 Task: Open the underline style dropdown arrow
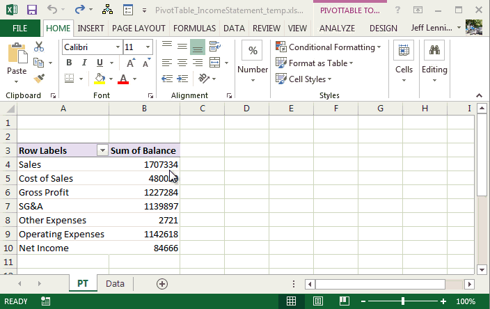[x=111, y=63]
